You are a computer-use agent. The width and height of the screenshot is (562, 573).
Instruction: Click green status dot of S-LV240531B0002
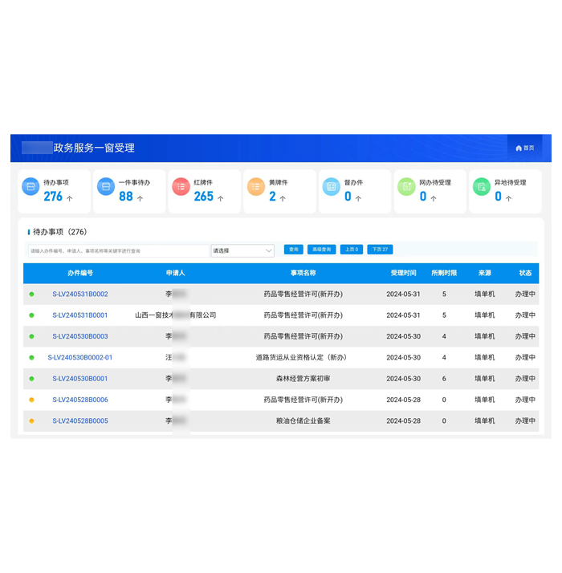pos(32,295)
